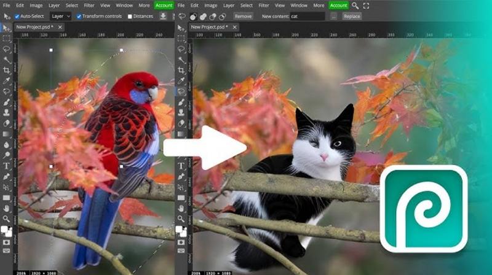The image size is (492, 275).
Task: Click the download icon in options bar
Action: point(163,17)
